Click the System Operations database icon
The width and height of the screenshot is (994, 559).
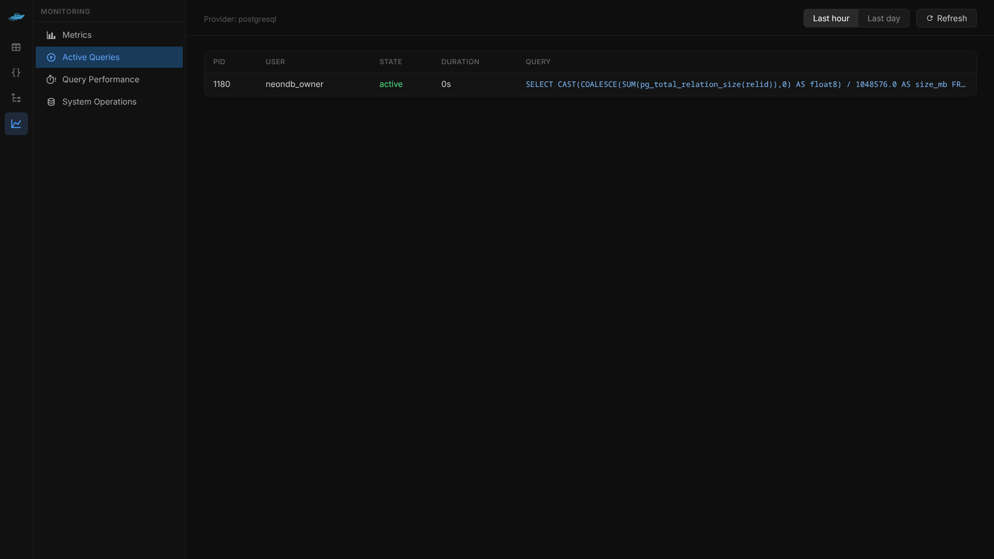click(51, 102)
